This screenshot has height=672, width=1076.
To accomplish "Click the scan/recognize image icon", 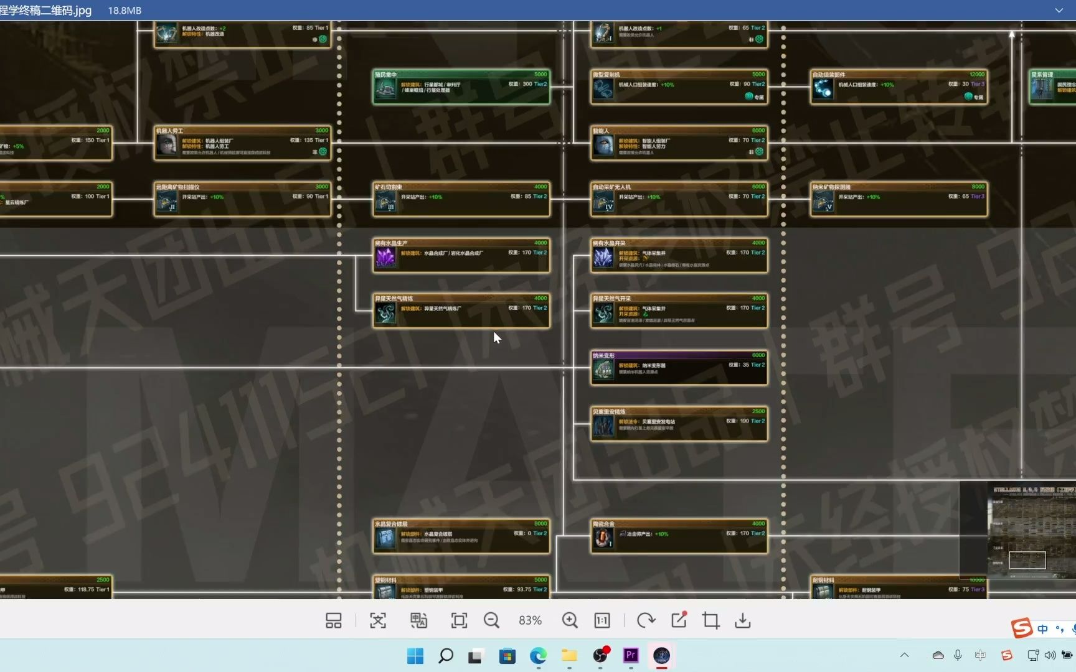I will click(x=378, y=620).
